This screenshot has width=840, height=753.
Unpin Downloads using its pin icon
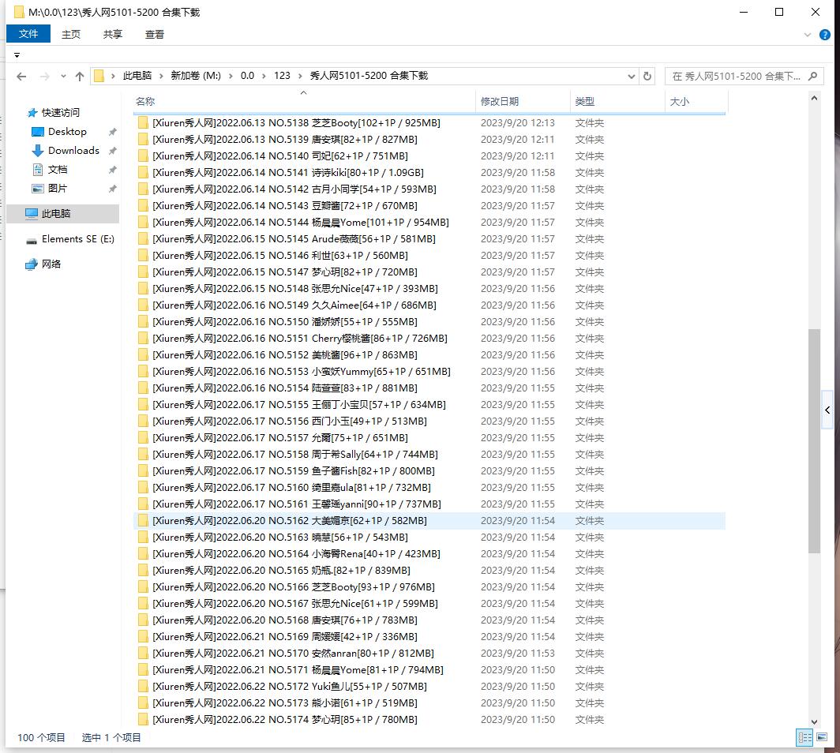(x=112, y=151)
